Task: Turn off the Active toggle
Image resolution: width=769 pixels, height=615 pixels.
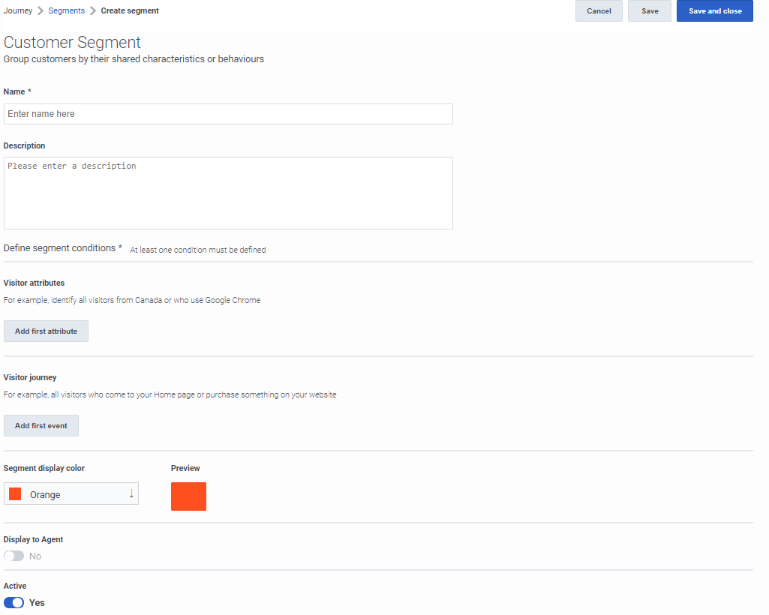Action: (14, 602)
